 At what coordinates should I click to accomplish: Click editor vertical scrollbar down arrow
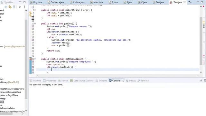(x=201, y=72)
